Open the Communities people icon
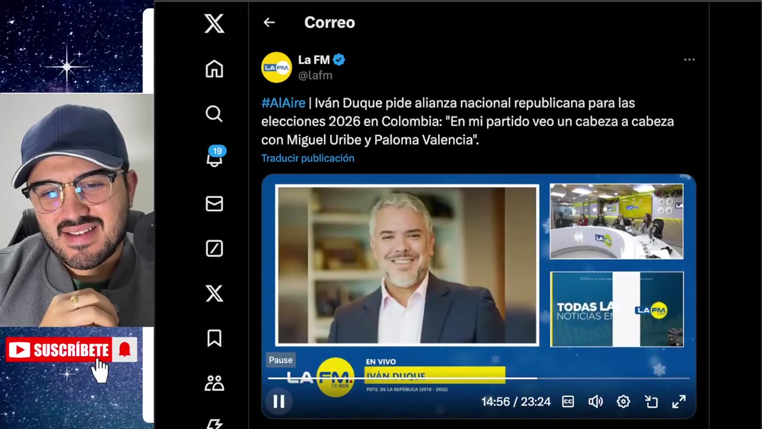 tap(214, 383)
